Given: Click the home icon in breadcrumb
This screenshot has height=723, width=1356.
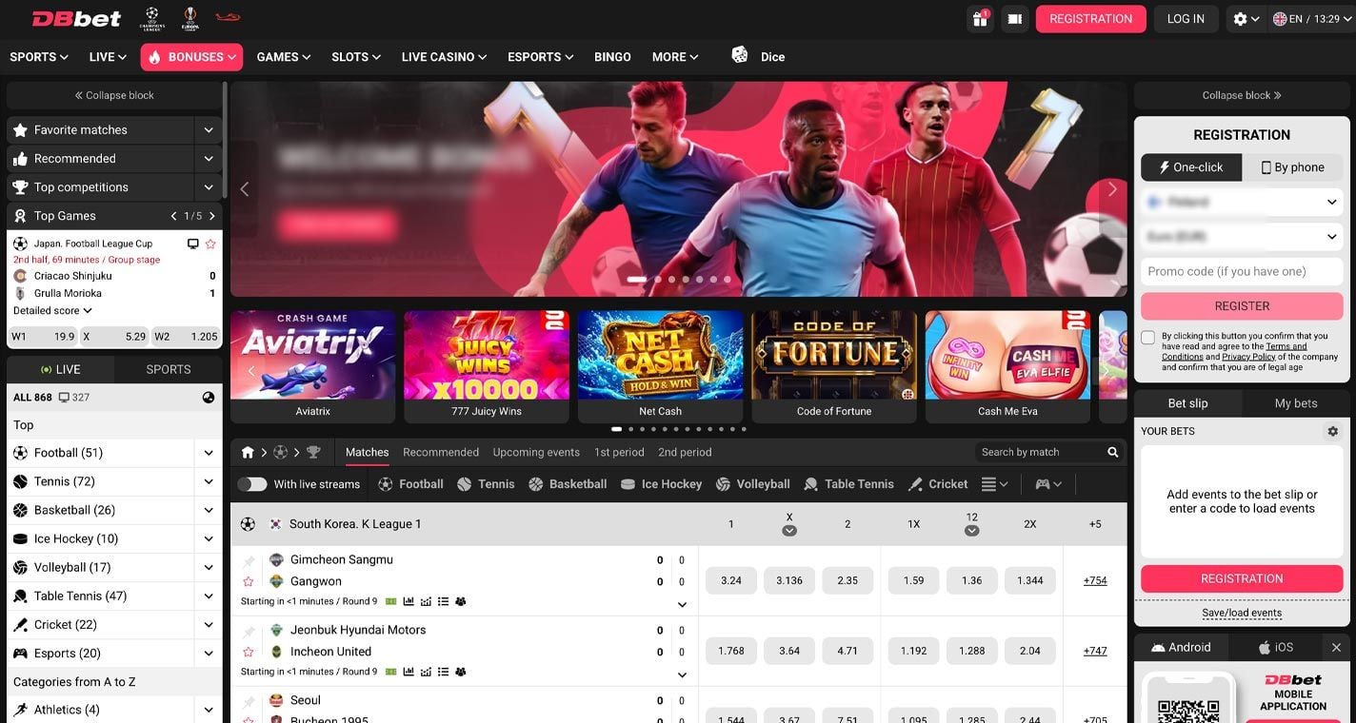Looking at the screenshot, I should [248, 453].
